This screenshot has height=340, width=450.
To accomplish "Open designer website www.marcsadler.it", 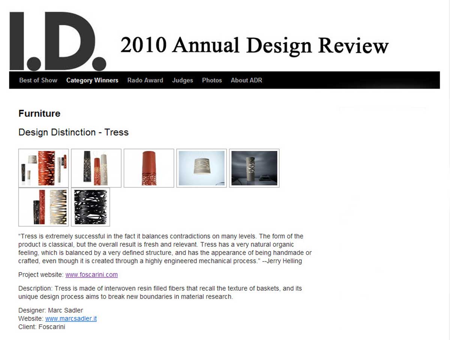I will (x=71, y=319).
